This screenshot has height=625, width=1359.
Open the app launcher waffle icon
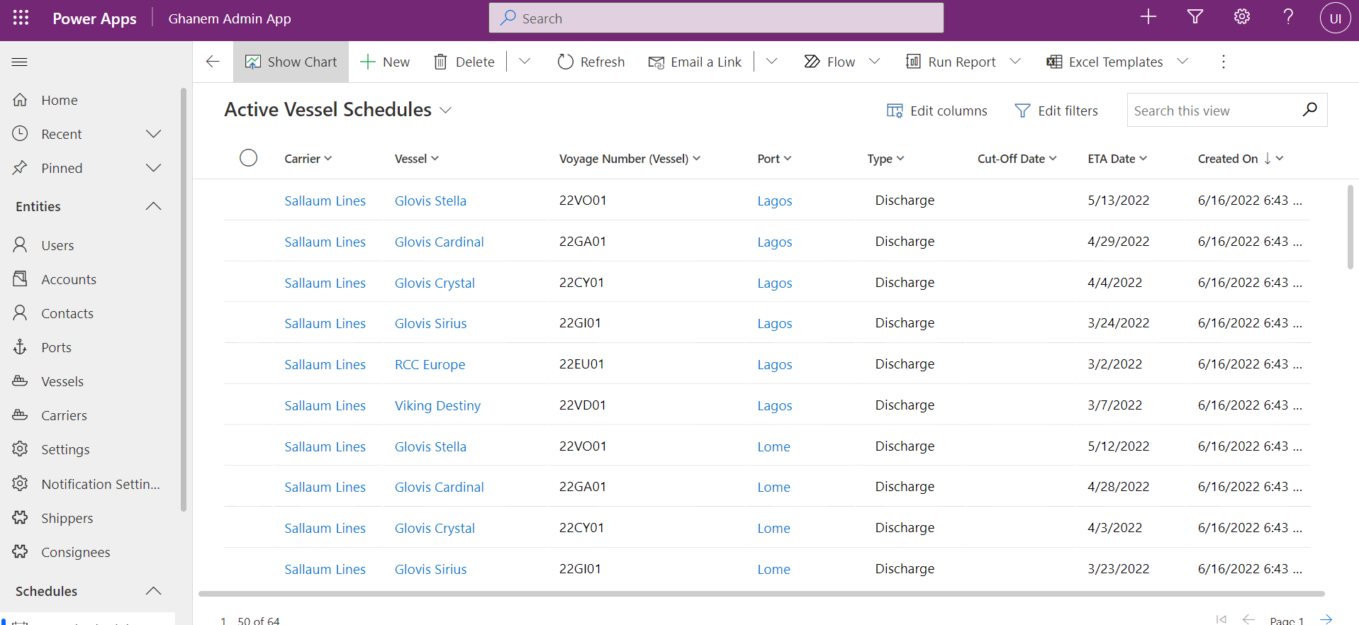click(x=21, y=18)
